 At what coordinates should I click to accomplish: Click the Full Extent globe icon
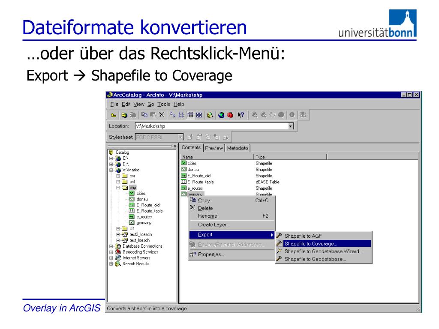pyautogui.click(x=281, y=115)
